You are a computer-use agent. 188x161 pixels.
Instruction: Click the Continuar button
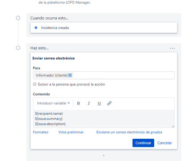pos(143,143)
